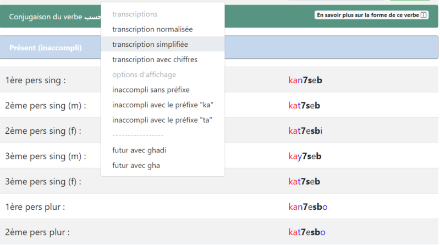Click the '2ème pers plur' form 'kat7esbo'
440x245 pixels.
pyautogui.click(x=307, y=232)
